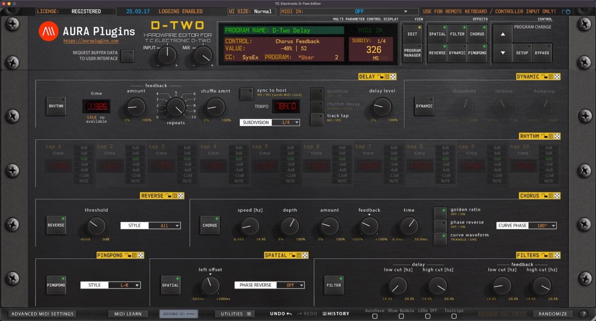This screenshot has height=321, width=596.
Task: Open the REVERSE section list icon
Action: coord(175,196)
